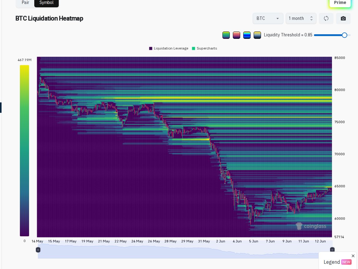The image size is (358, 269).
Task: Click the BTC Liquidation Heatmap title
Action: 49,18
